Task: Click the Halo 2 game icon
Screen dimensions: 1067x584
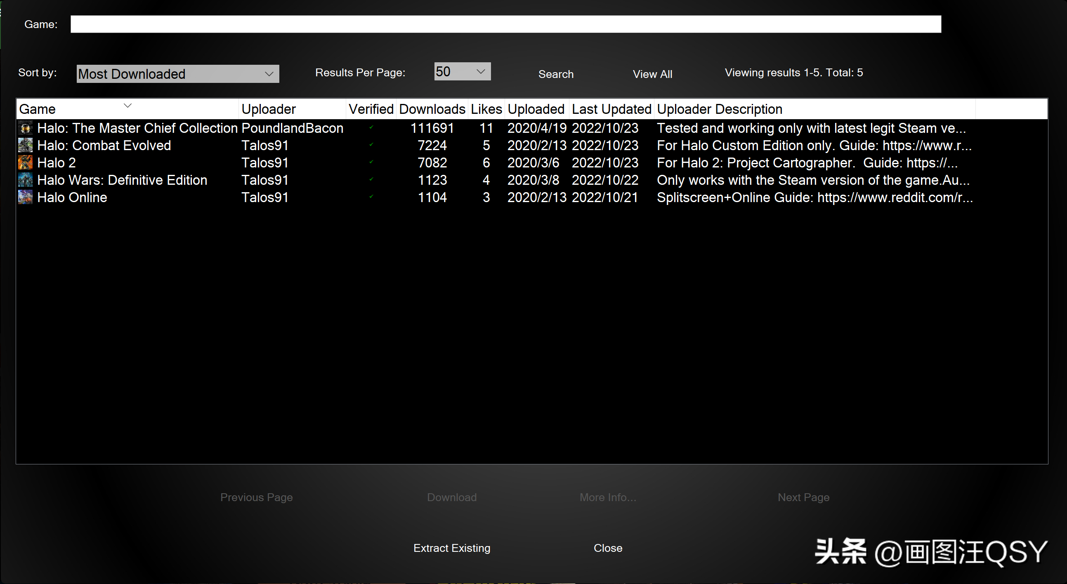Action: pyautogui.click(x=25, y=162)
